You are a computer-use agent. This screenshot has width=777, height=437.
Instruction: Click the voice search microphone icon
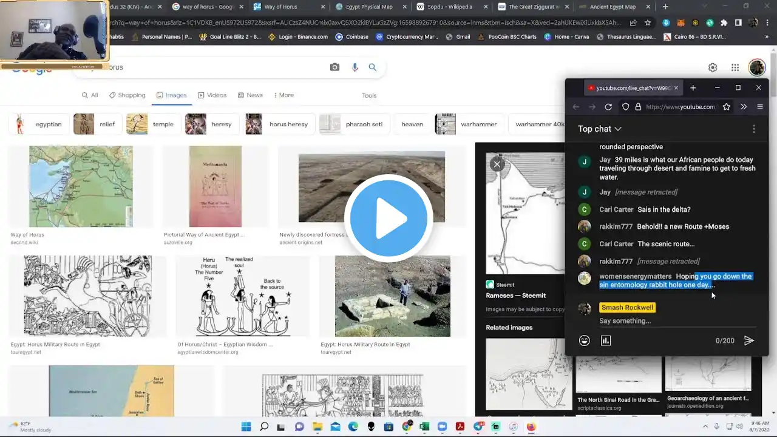click(355, 67)
